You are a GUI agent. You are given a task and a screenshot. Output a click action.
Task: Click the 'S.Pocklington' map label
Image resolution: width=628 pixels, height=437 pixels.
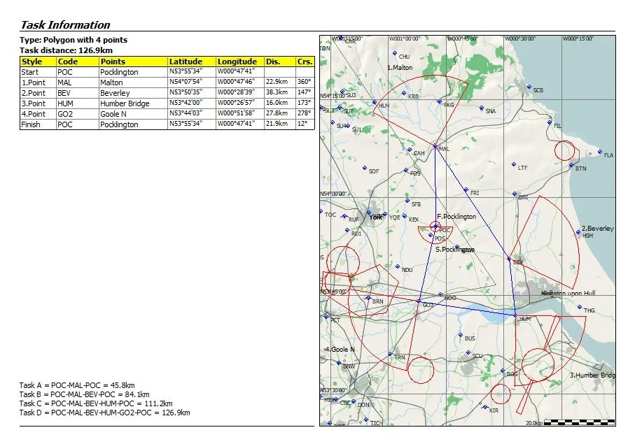[455, 250]
